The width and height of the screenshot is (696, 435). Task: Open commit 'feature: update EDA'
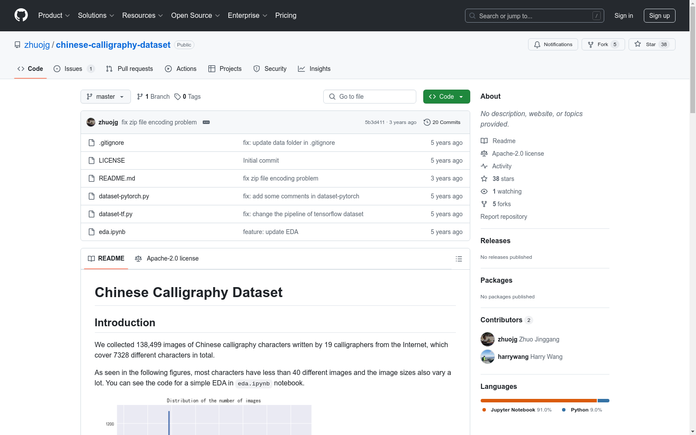coord(271,232)
